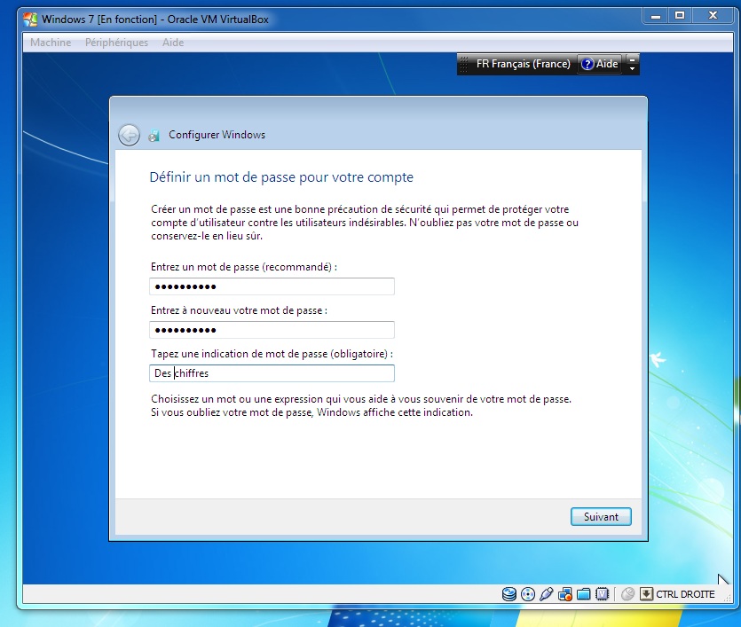This screenshot has height=627, width=741.
Task: Open the Machine menu
Action: click(x=51, y=43)
